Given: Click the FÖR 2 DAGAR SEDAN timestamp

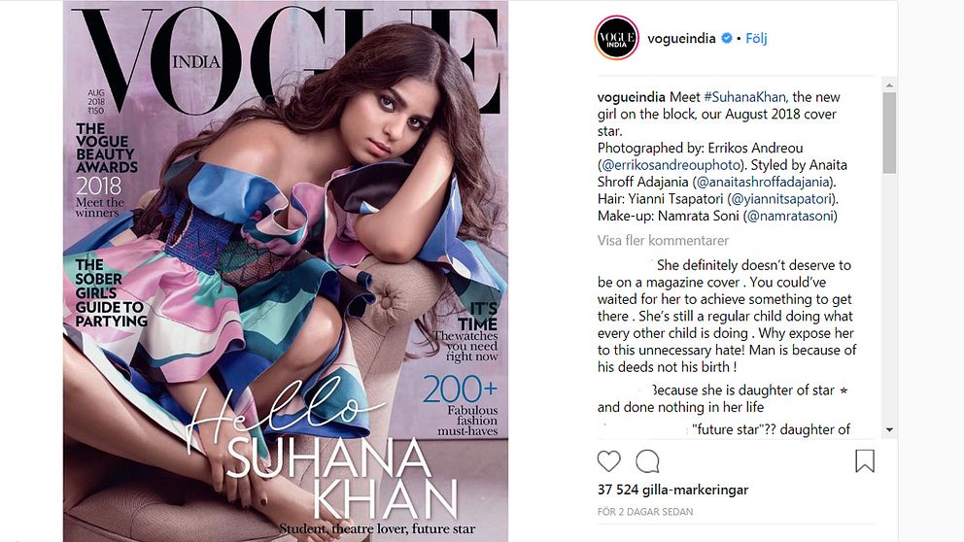Looking at the screenshot, I should click(x=645, y=511).
